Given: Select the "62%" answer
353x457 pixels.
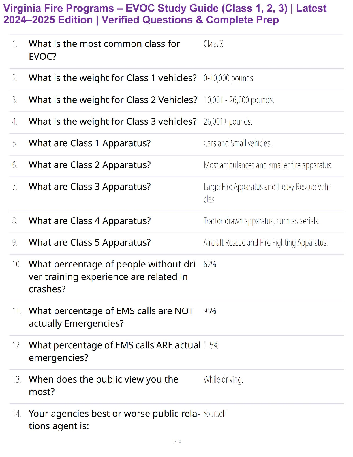Looking at the screenshot, I should pyautogui.click(x=210, y=264).
